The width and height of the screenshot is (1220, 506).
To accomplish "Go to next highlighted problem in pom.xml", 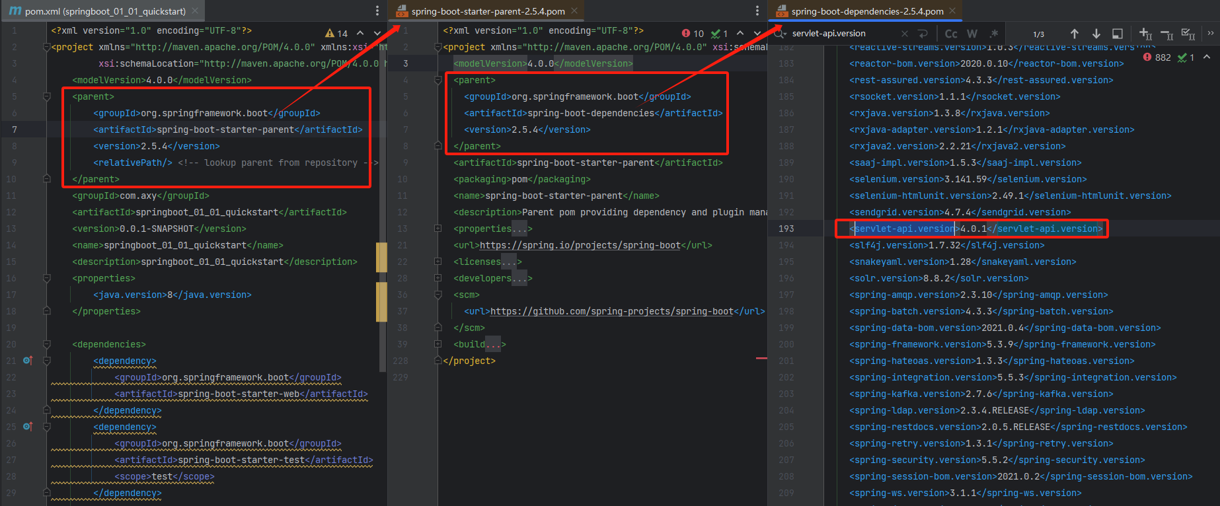I will pos(377,33).
